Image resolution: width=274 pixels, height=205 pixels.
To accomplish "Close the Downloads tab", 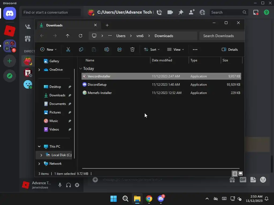I will [96, 25].
